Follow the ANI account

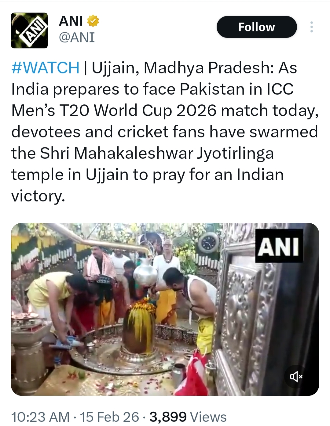[x=256, y=27]
